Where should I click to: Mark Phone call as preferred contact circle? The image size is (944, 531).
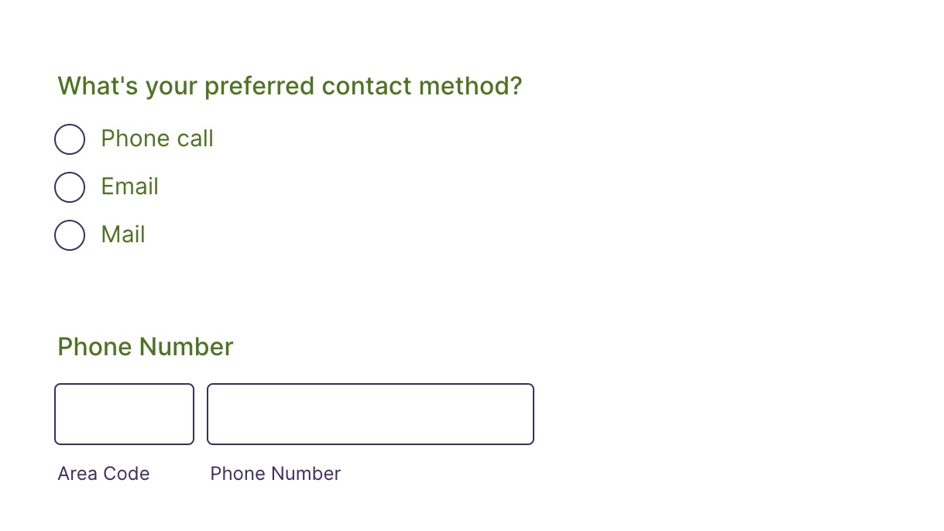70,139
